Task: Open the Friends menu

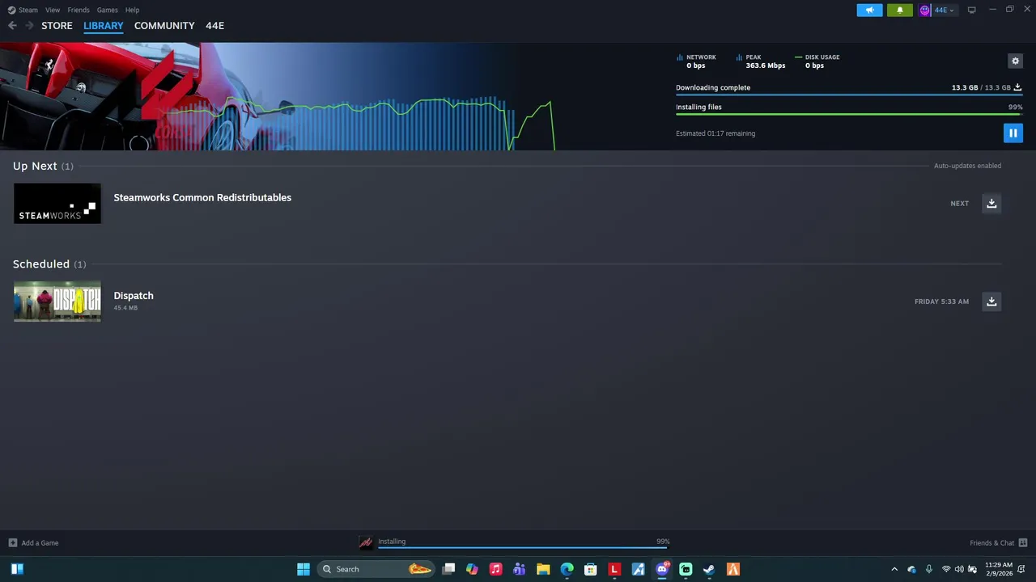Action: pos(79,10)
